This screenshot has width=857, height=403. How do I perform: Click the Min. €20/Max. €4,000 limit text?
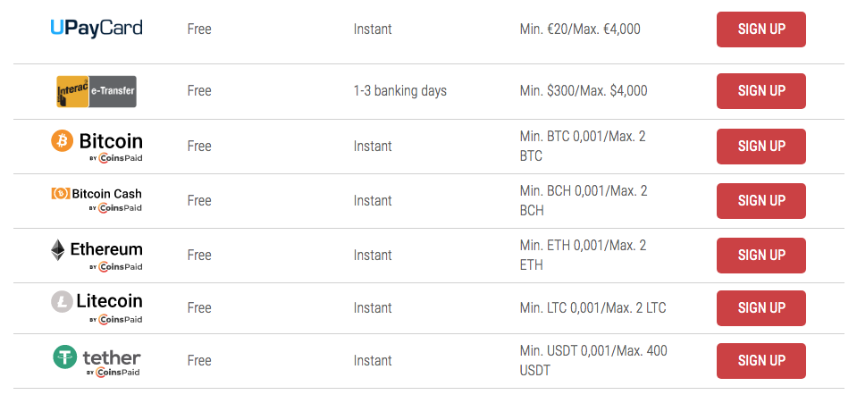(580, 29)
